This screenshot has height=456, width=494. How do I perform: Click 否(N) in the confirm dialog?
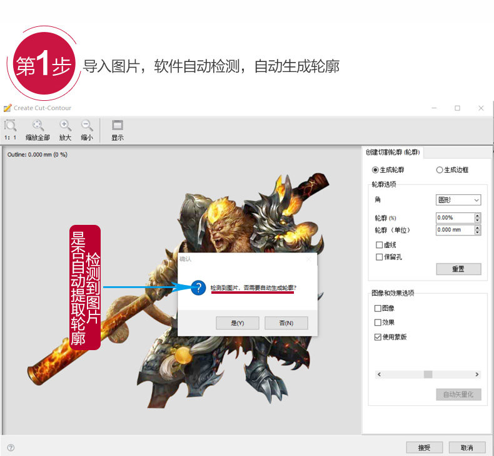286,323
